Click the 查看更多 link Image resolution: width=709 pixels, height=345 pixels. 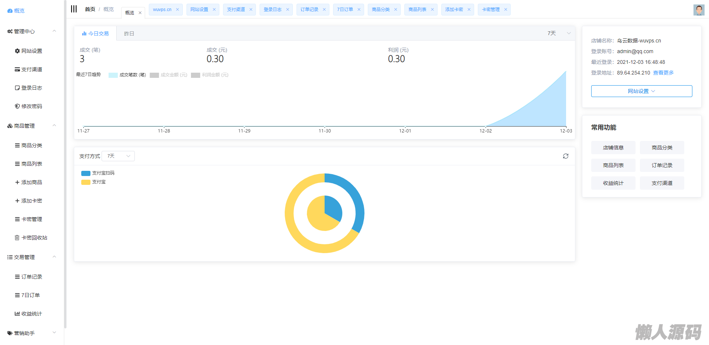coord(663,73)
